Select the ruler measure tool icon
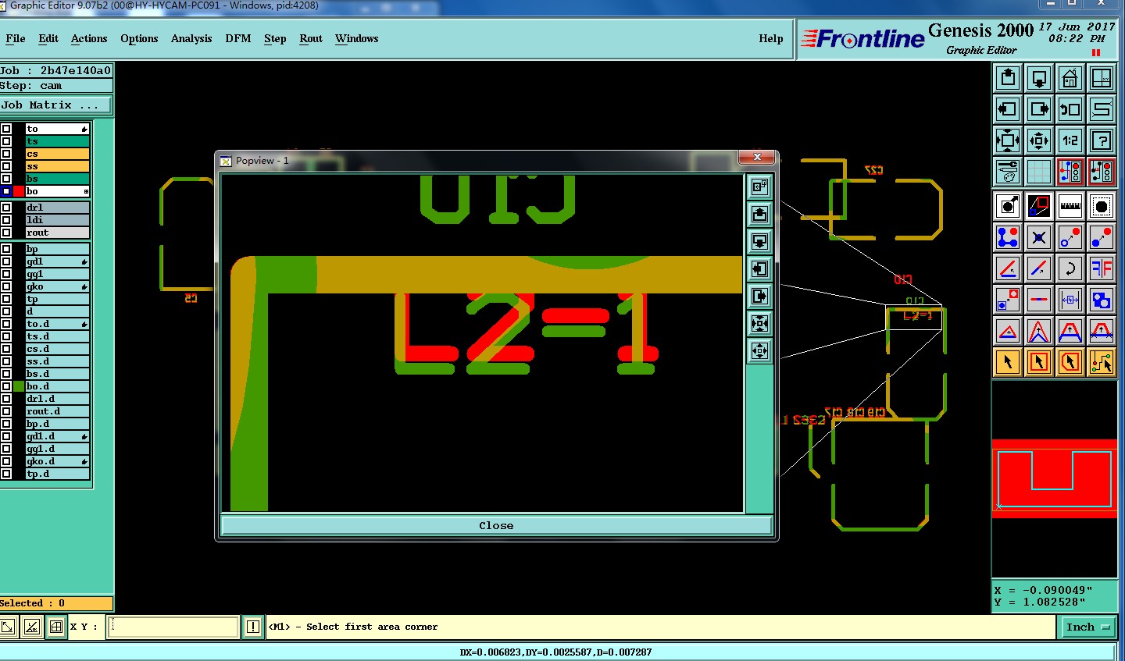The image size is (1125, 661). click(x=1070, y=207)
